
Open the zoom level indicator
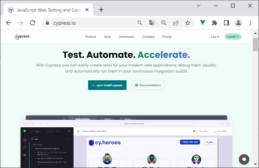164,23
